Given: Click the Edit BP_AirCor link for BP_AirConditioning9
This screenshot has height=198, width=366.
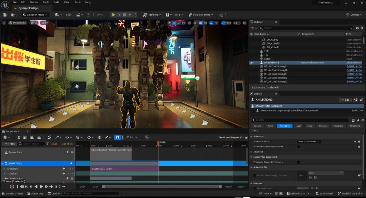Looking at the screenshot, I should (x=354, y=66).
